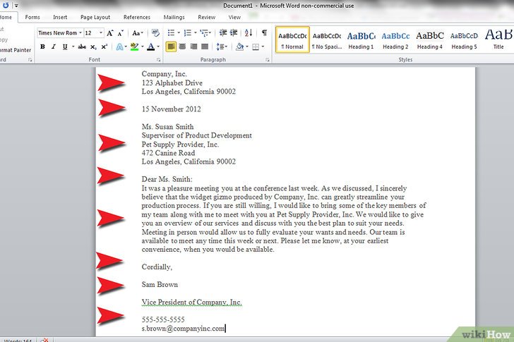Apply numbered list
Viewport: 514px width, 342px height.
pyautogui.click(x=188, y=32)
